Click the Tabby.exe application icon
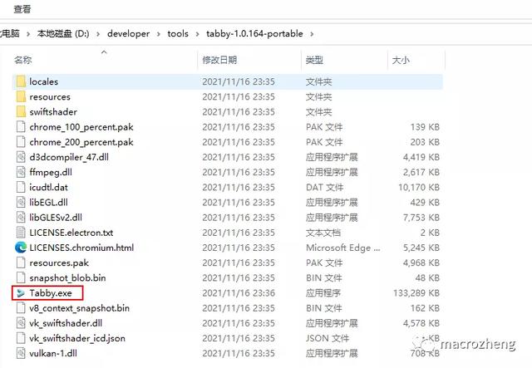The image size is (532, 368). coord(21,292)
